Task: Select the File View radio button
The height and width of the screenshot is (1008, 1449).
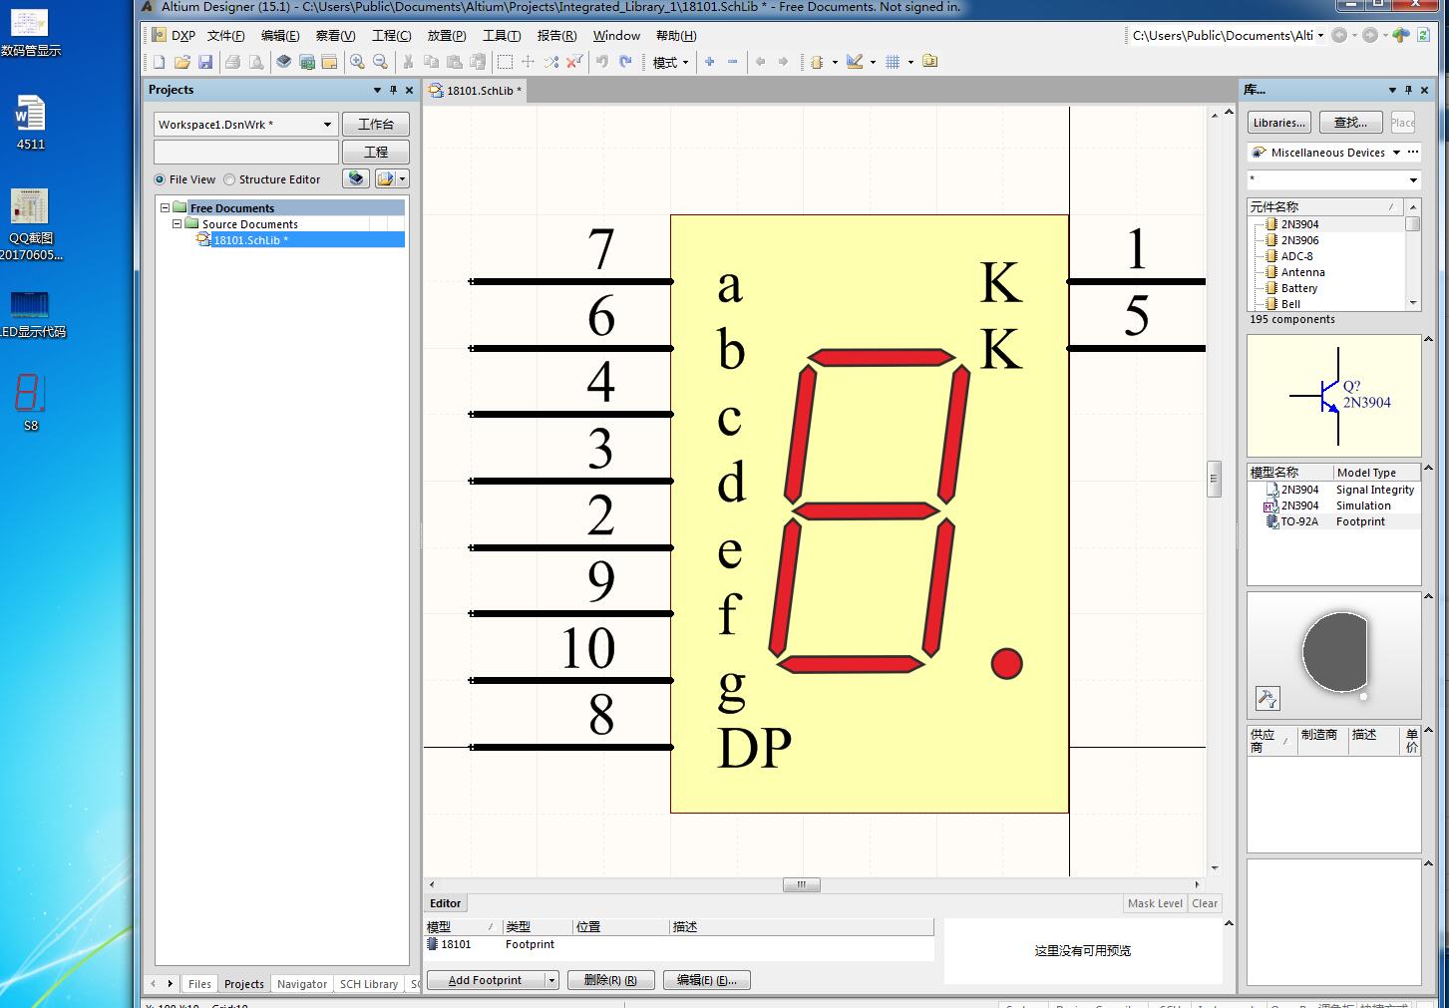Action: [x=160, y=179]
